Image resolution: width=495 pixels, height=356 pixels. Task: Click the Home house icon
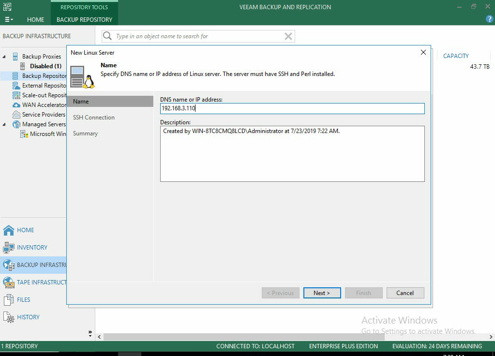pos(9,230)
